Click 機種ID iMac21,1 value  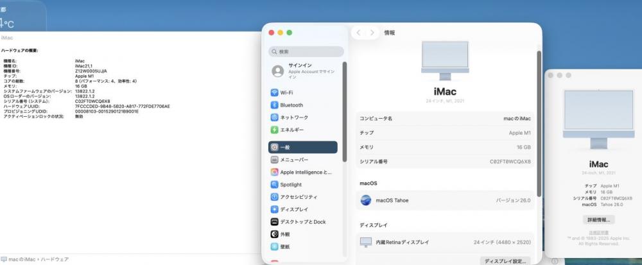84,66
